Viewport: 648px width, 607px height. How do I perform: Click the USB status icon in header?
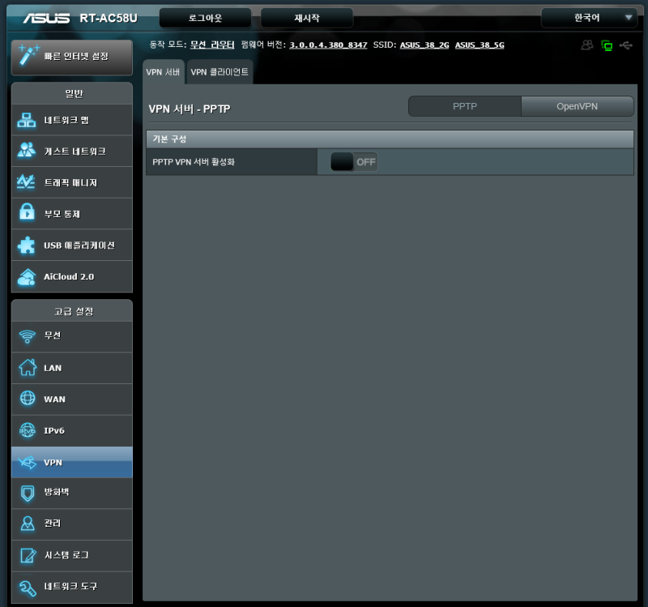pos(625,45)
